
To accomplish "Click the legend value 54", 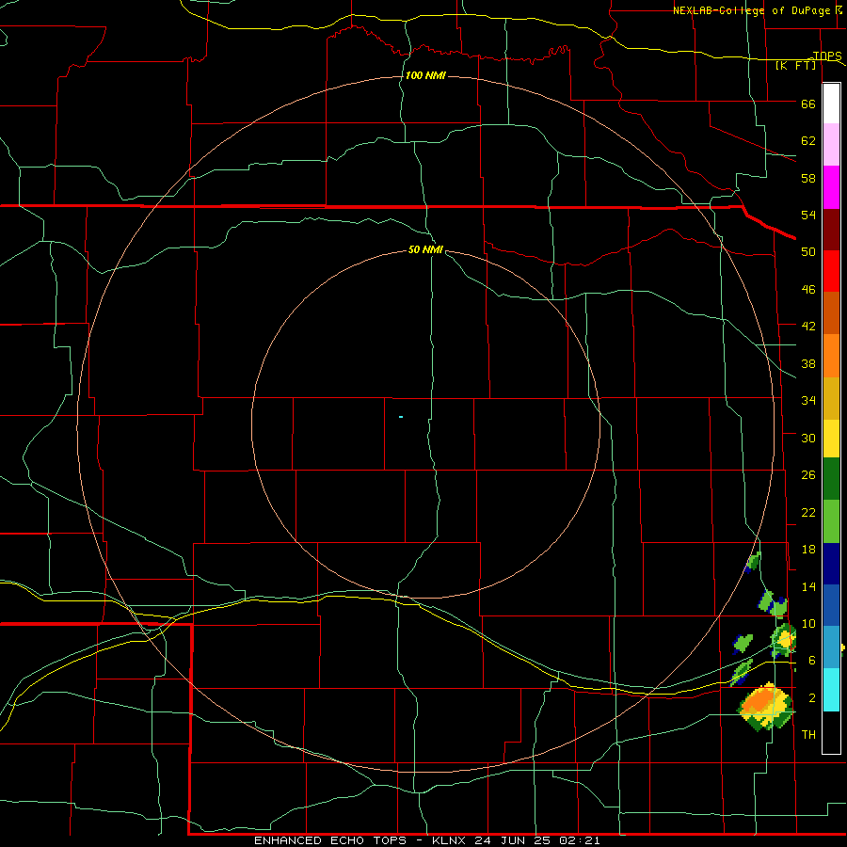I will click(x=808, y=215).
